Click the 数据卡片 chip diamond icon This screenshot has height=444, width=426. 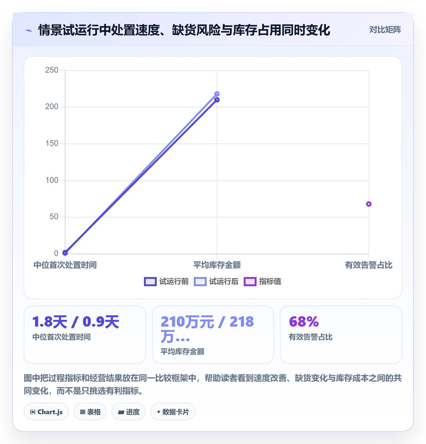pyautogui.click(x=159, y=412)
